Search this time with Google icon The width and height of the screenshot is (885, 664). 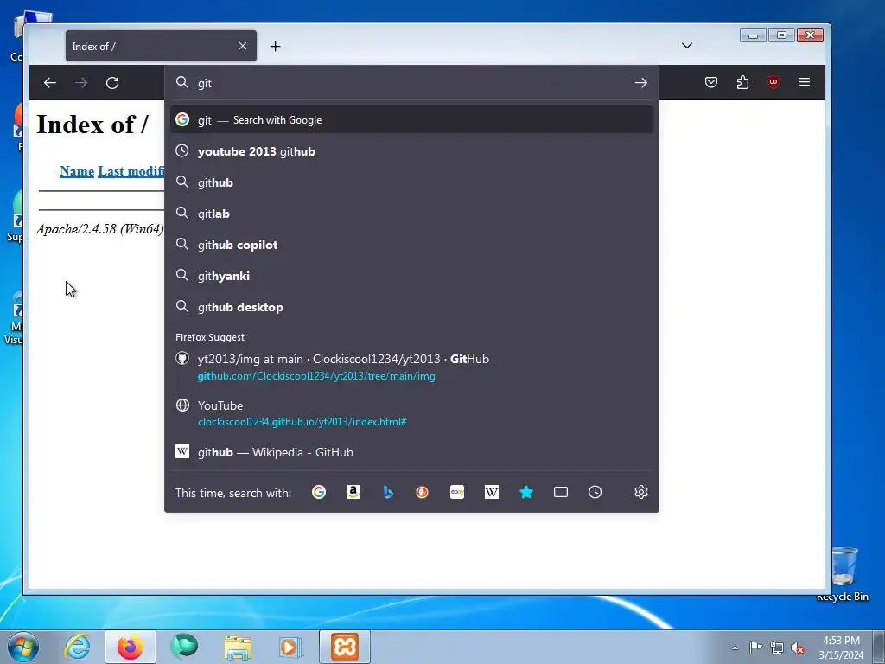pyautogui.click(x=319, y=492)
